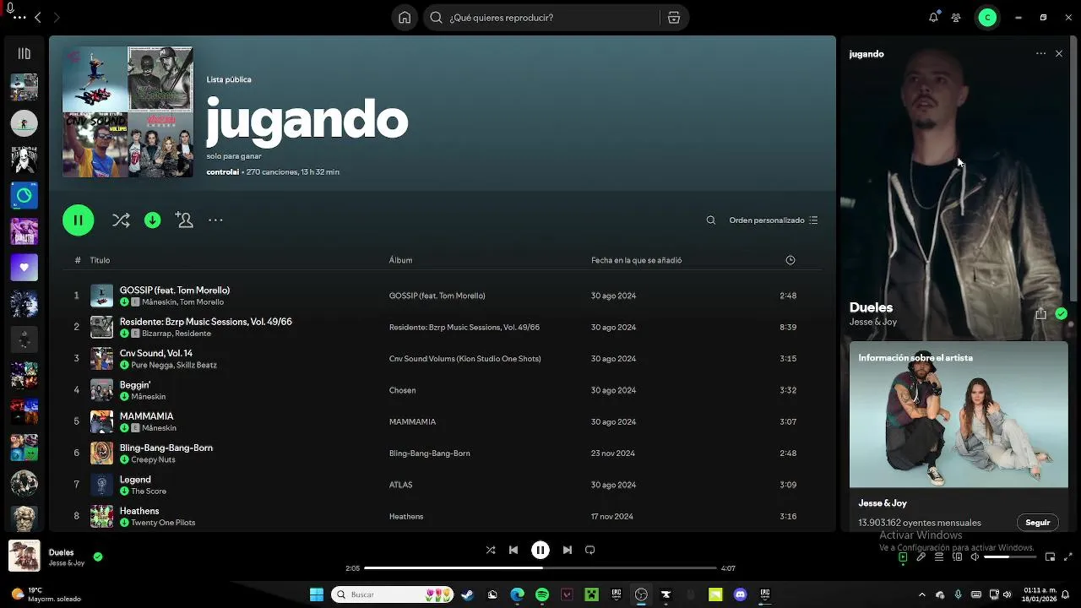Image resolution: width=1081 pixels, height=608 pixels.
Task: Sort by duration clock icon header
Action: pyautogui.click(x=790, y=260)
